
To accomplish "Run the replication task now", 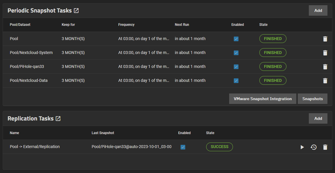I will [302, 147].
